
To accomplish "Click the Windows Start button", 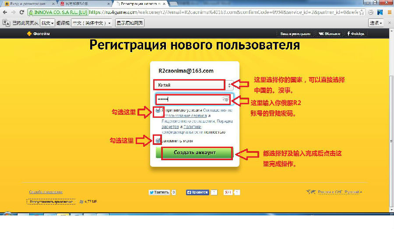I will [x=8, y=214].
